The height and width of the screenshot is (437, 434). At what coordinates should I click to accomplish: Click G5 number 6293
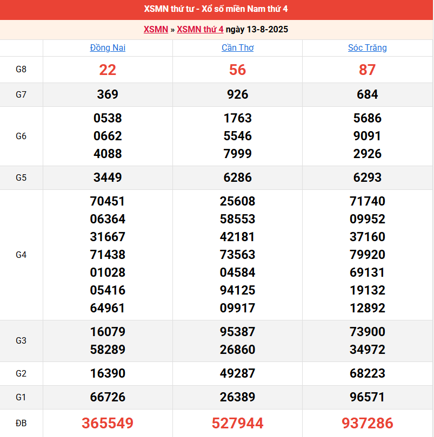[368, 177]
